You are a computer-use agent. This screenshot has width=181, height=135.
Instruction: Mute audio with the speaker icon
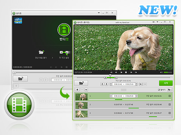point(161,72)
